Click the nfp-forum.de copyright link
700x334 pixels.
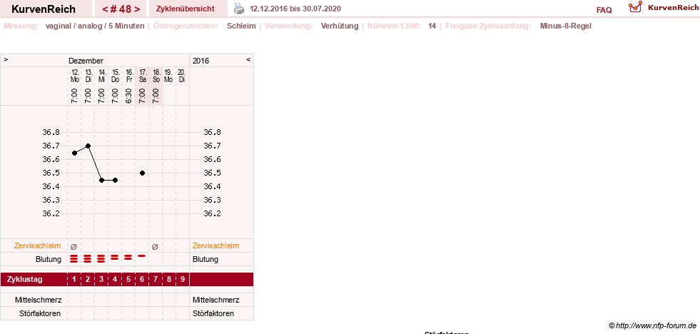click(x=652, y=325)
